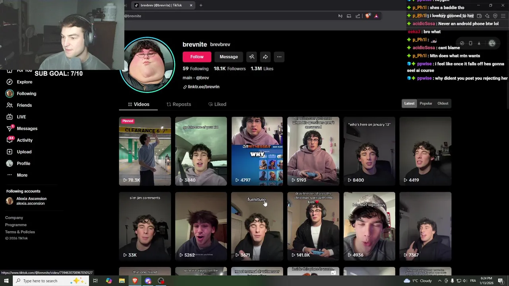Open Messages in the sidebar
This screenshot has width=509, height=286.
coord(22,128)
